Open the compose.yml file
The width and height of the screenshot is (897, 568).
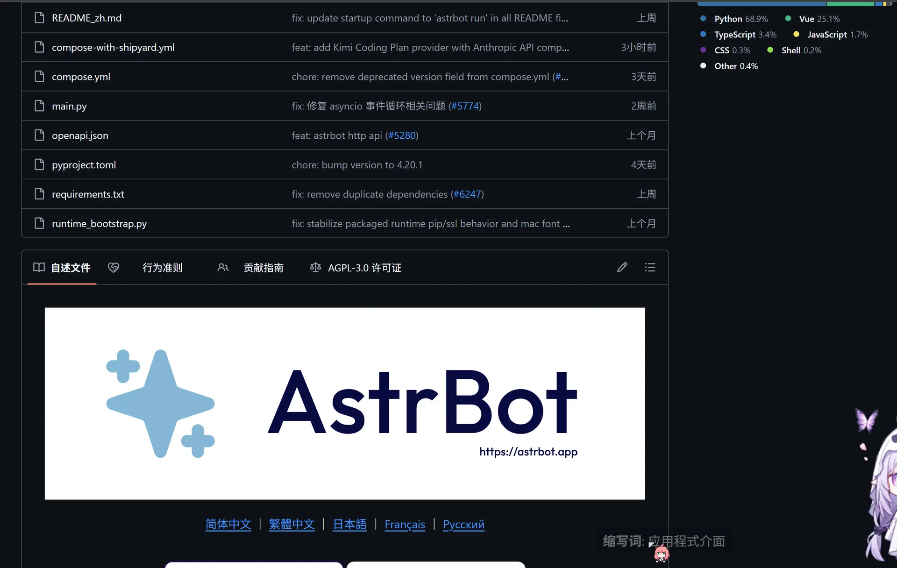81,77
